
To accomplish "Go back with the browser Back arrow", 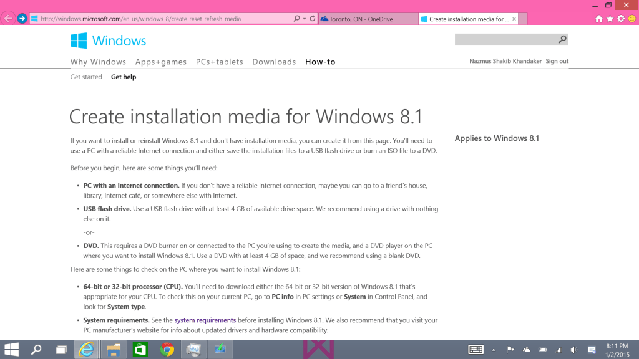I will (8, 19).
